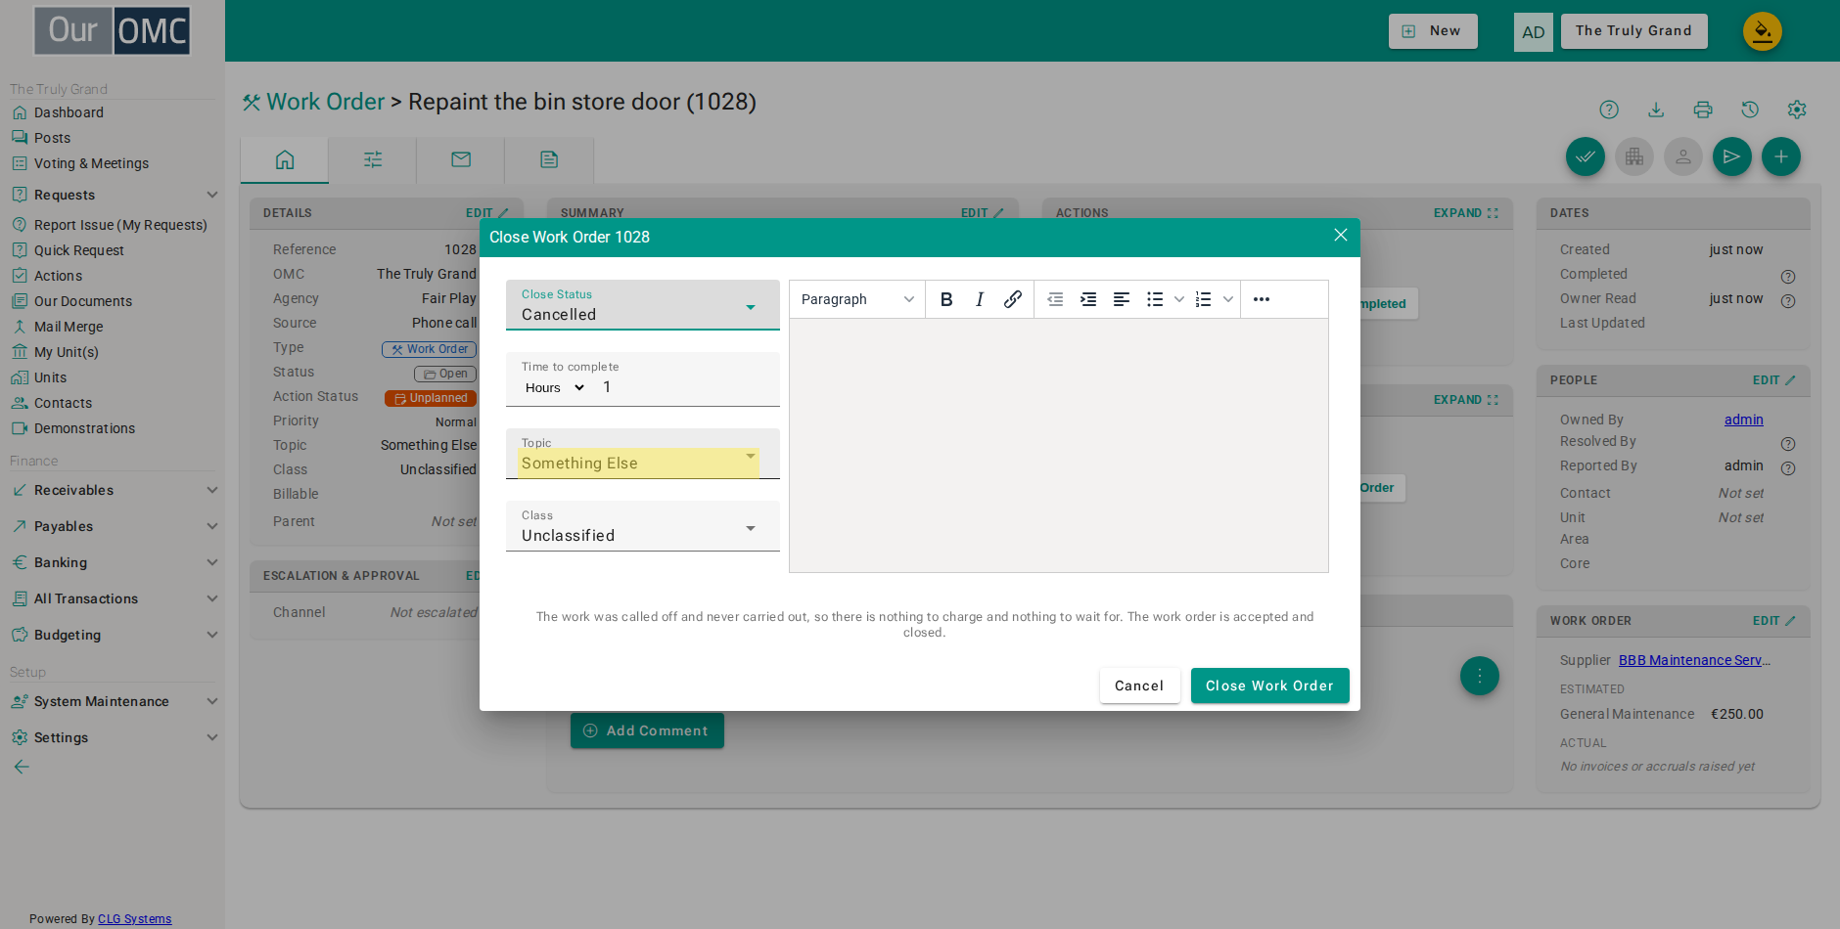Insert link with the chain icon
The width and height of the screenshot is (1840, 929).
(x=1013, y=299)
